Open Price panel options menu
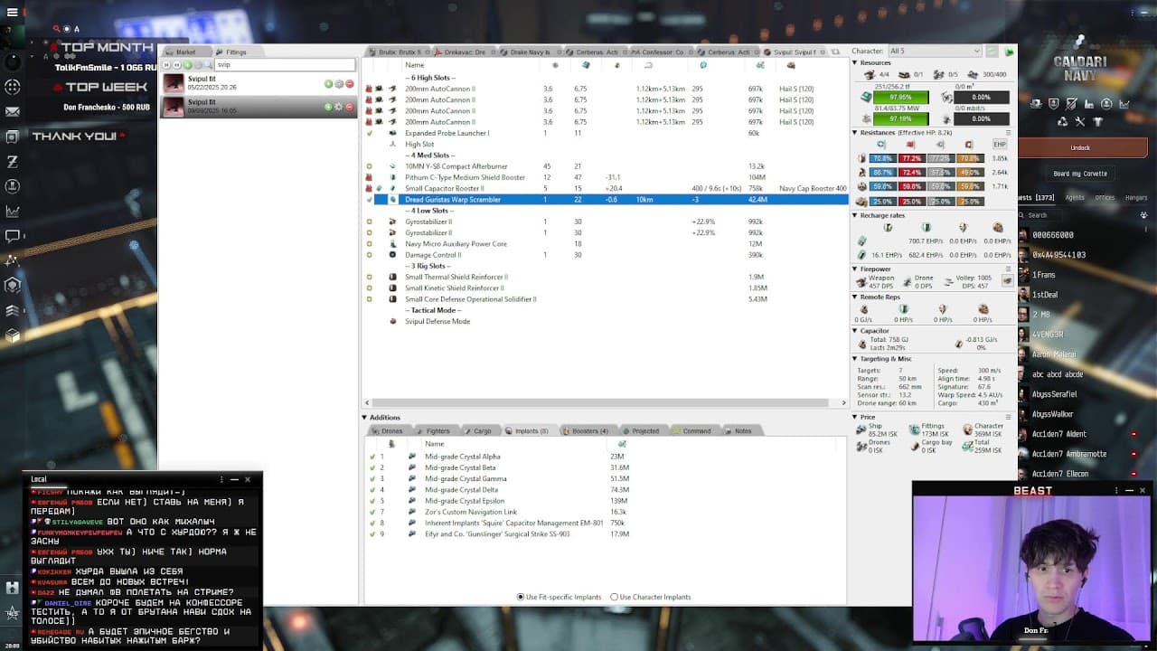Viewport: 1157px width, 651px height. [x=1008, y=418]
